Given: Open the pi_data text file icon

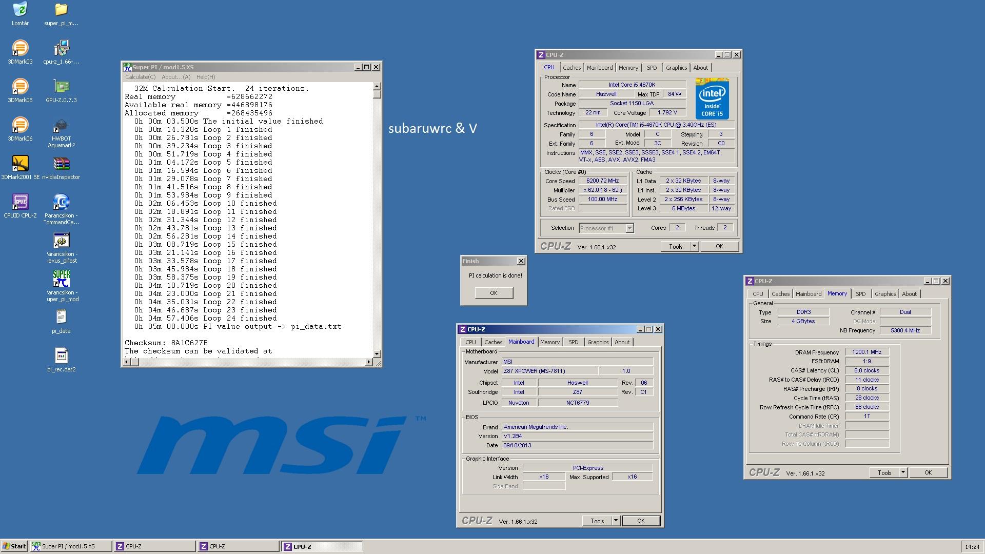Looking at the screenshot, I should click(61, 318).
